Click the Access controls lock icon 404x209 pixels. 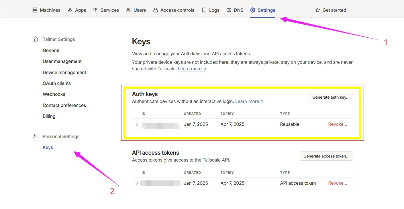(156, 10)
